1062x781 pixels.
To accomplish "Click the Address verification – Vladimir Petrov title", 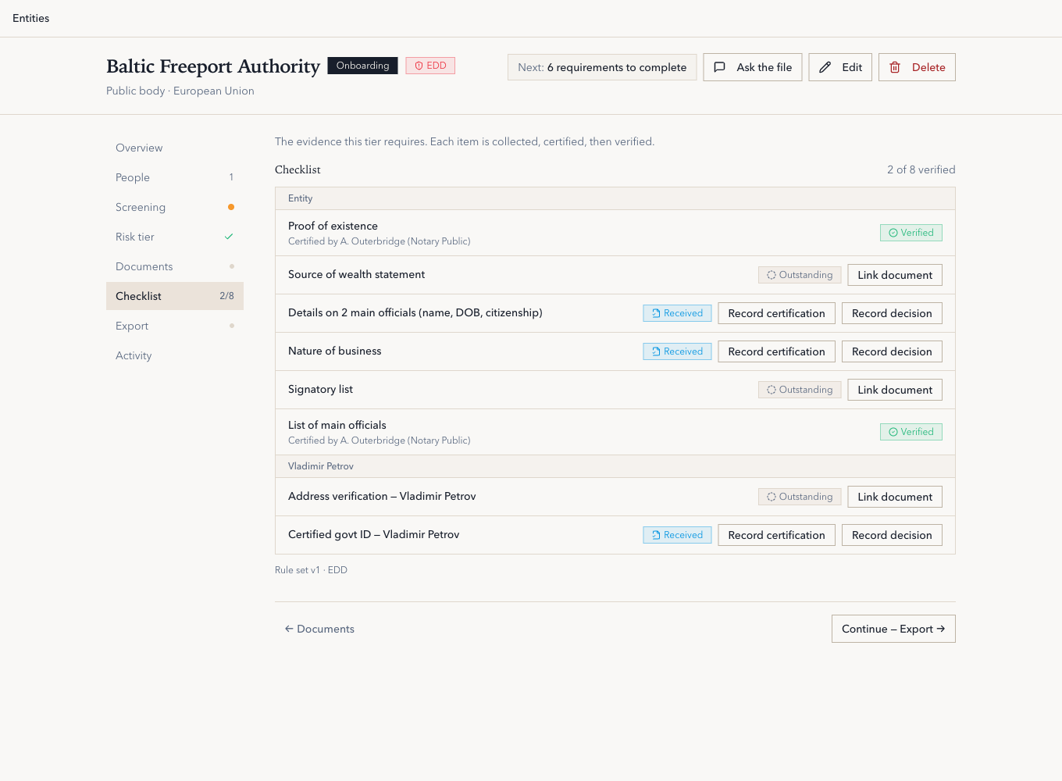I will click(382, 496).
